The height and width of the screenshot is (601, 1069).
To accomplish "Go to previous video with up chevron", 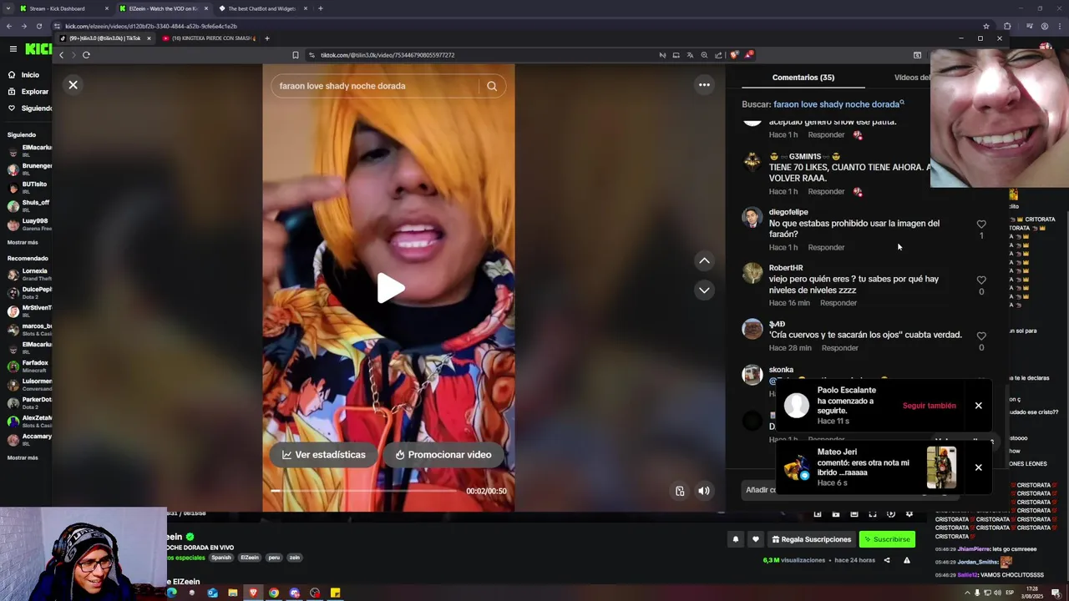I will click(704, 260).
